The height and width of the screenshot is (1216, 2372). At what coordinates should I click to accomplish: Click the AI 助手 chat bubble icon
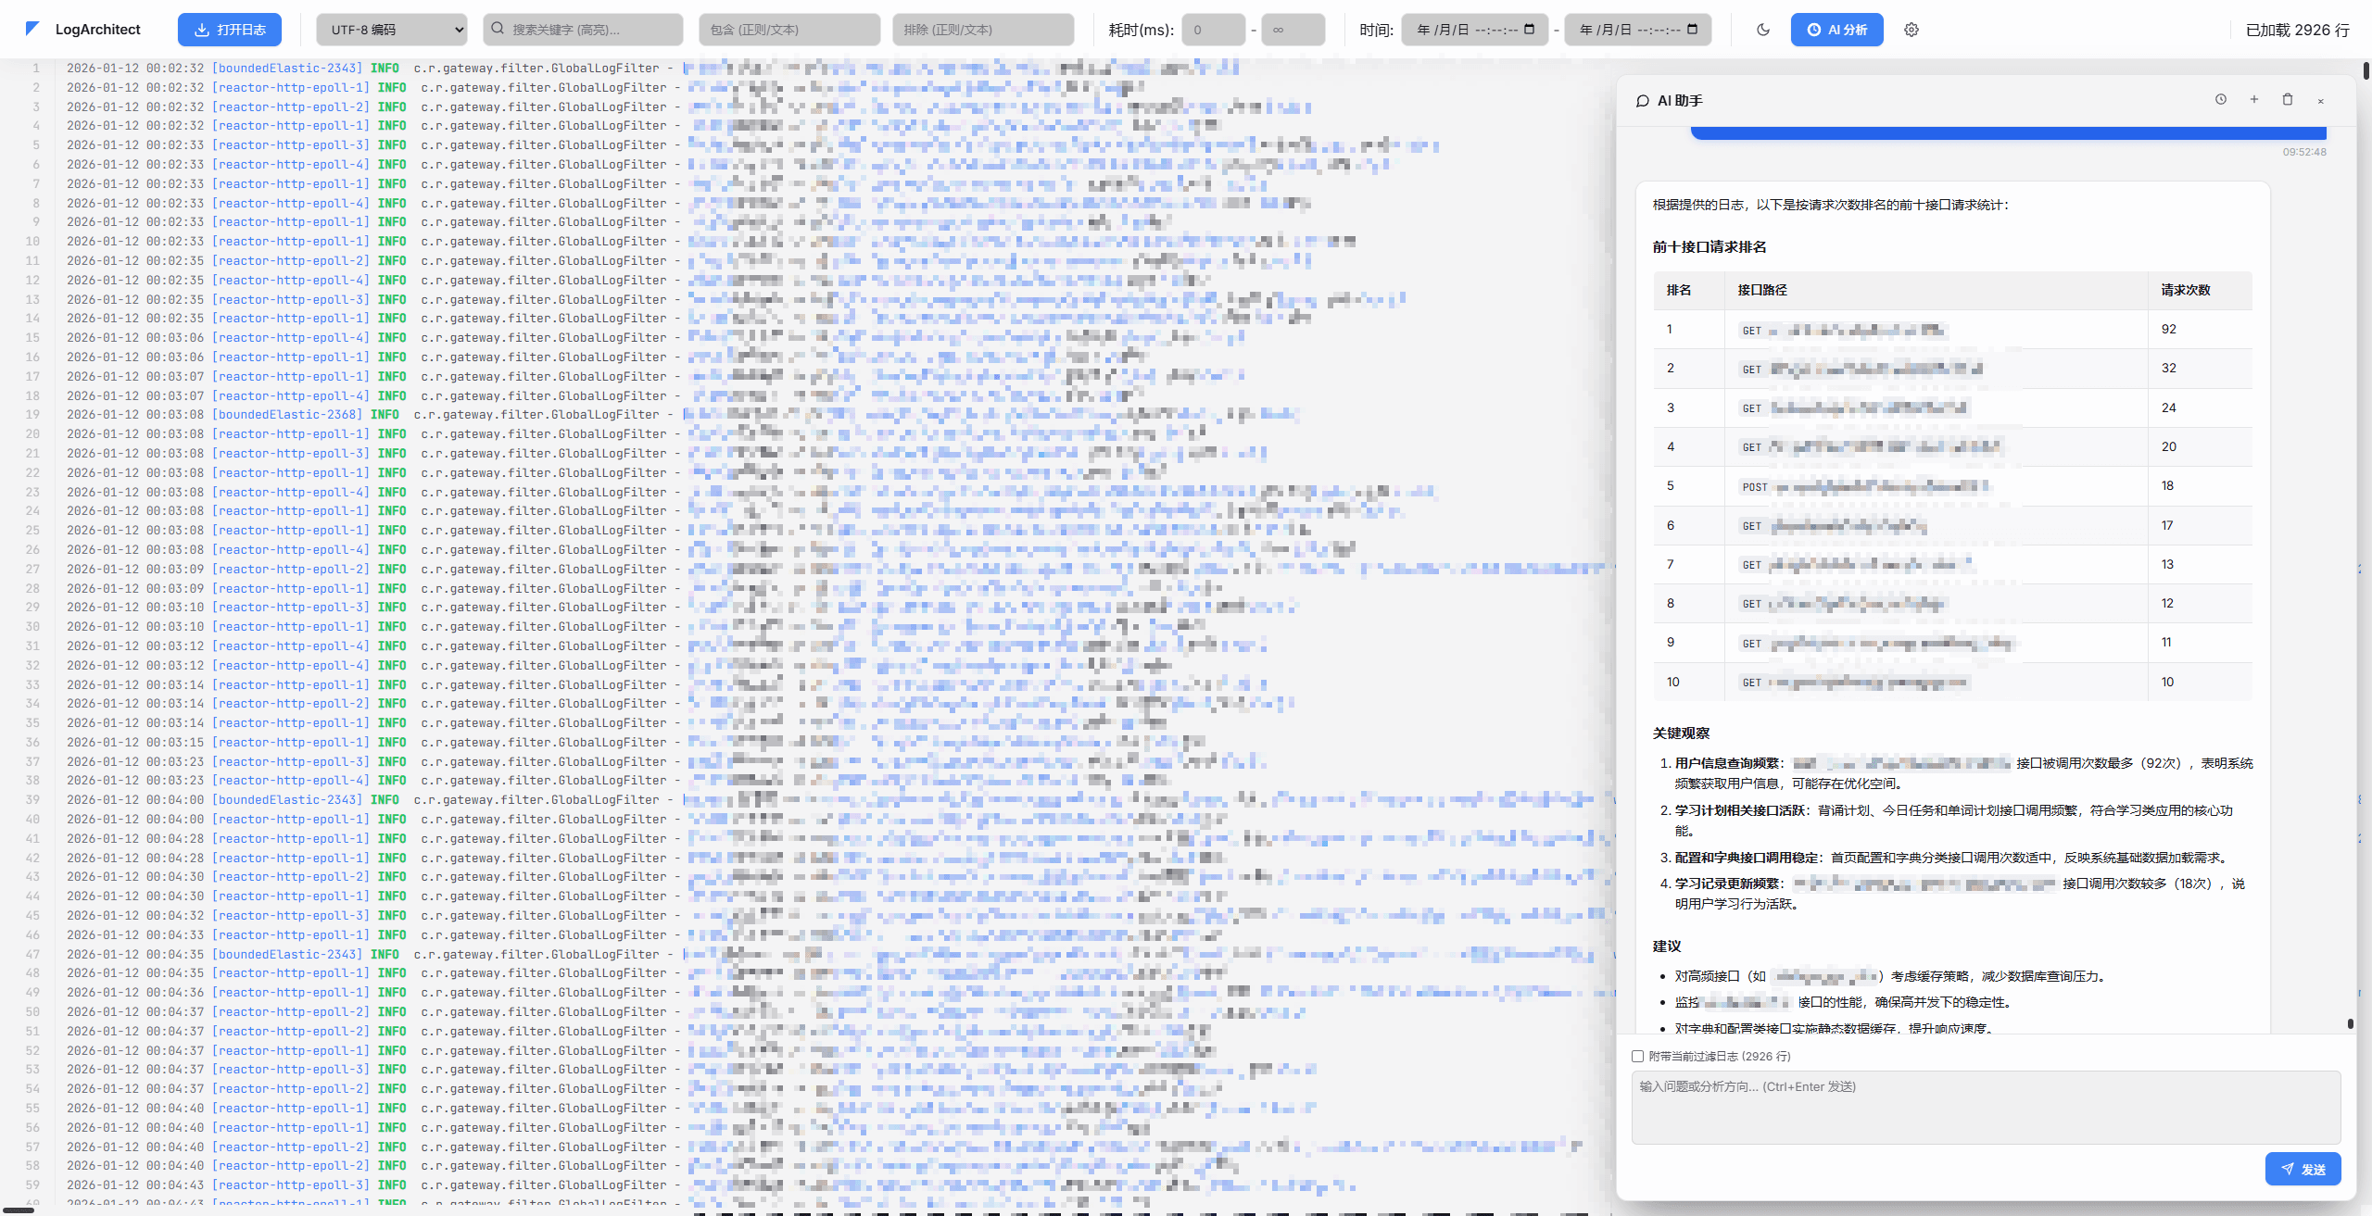1643,101
